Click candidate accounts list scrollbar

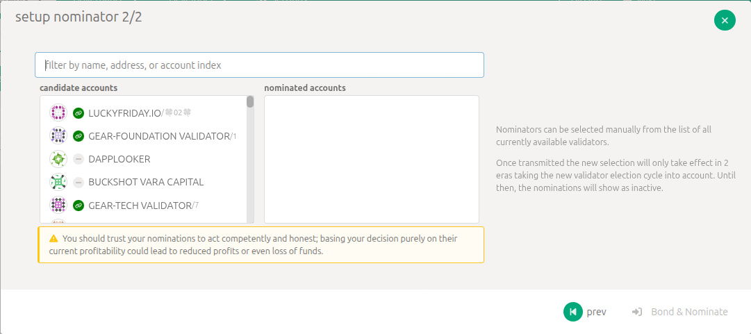pyautogui.click(x=250, y=102)
